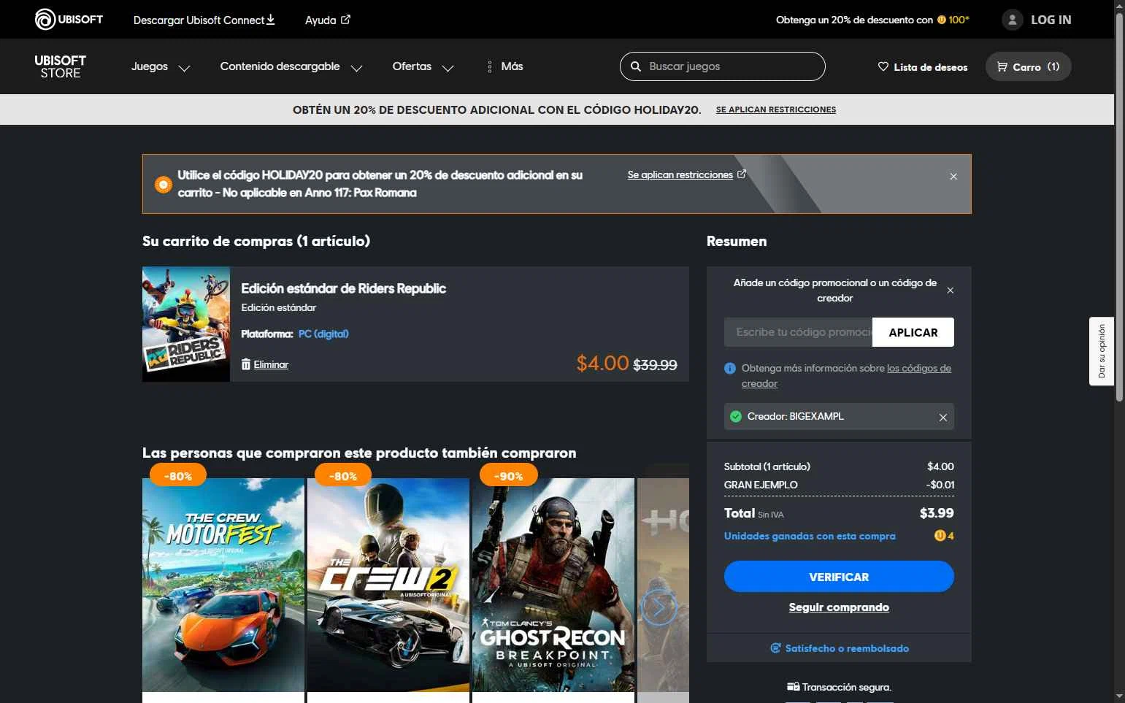Viewport: 1125px width, 703px height.
Task: Click the blue info icon about promo codes
Action: (x=729, y=369)
